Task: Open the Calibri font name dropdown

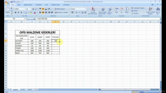Action: 25,9
